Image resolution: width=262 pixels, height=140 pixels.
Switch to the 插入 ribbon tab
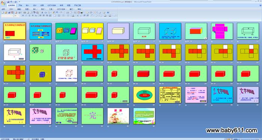[28, 5]
